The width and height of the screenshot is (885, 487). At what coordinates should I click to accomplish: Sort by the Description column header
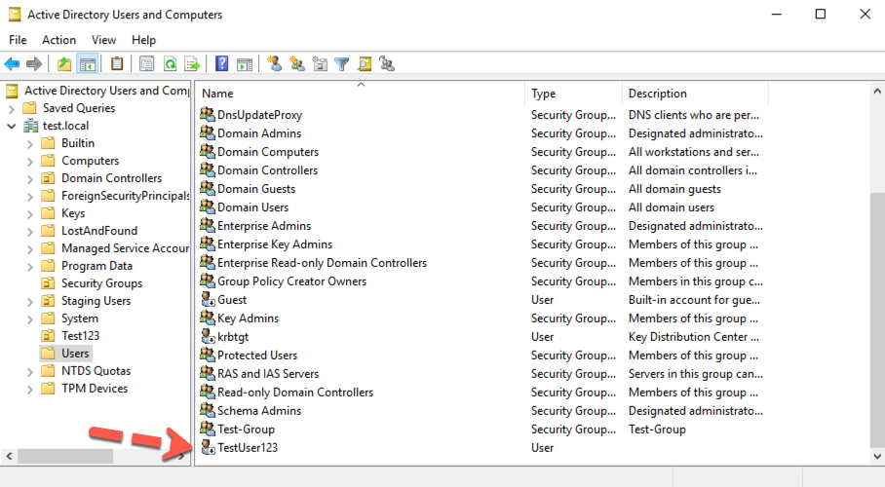pos(695,94)
